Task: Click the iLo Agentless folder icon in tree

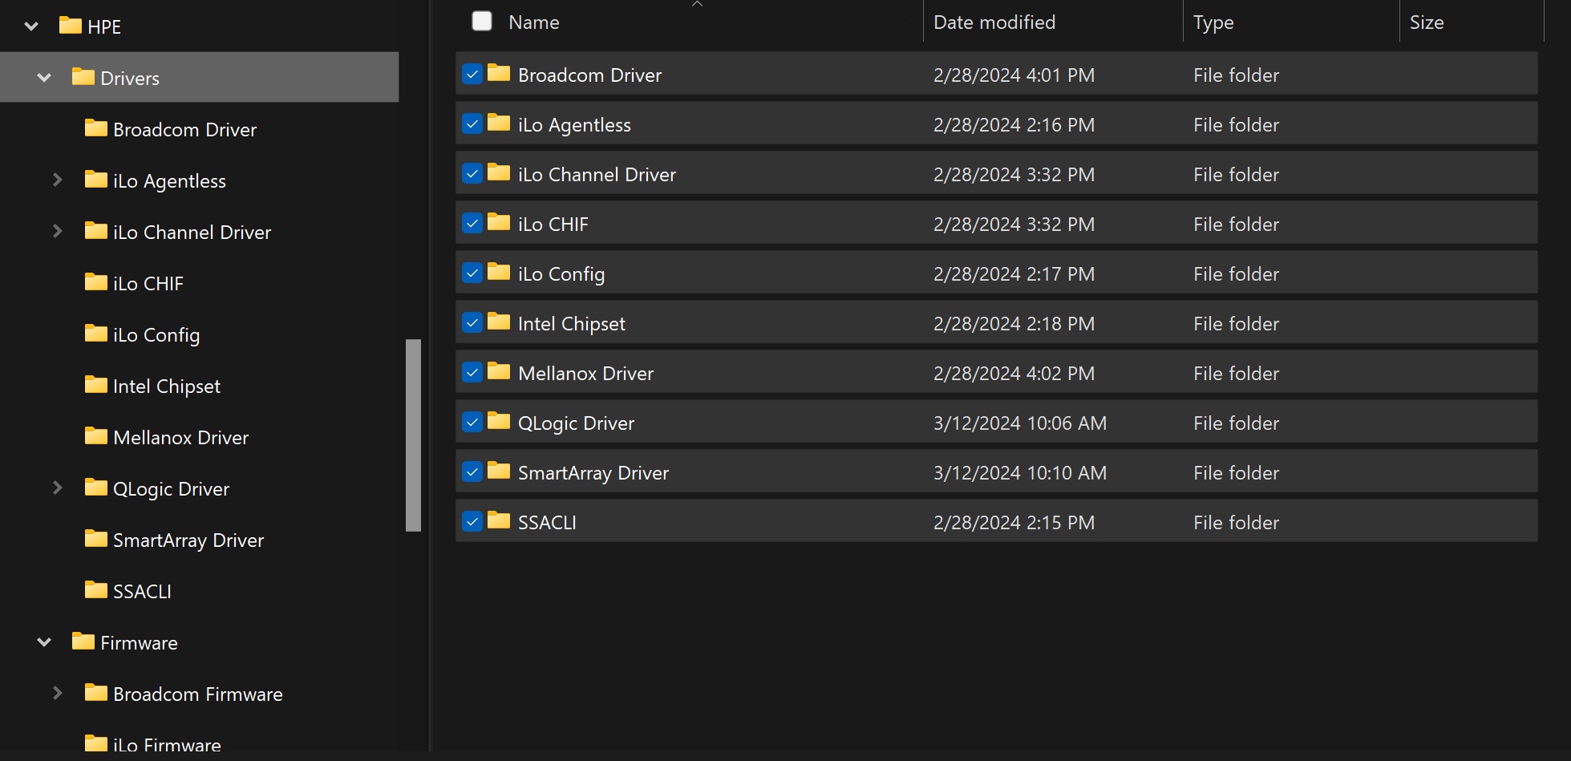Action: pos(96,179)
